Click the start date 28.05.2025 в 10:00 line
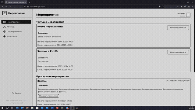This screenshot has width=195, height=110. (55, 42)
